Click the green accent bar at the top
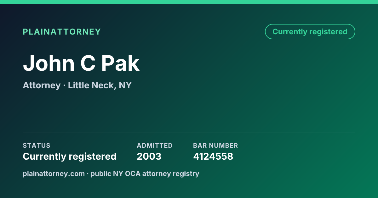This screenshot has height=198, width=378. coord(189,2)
